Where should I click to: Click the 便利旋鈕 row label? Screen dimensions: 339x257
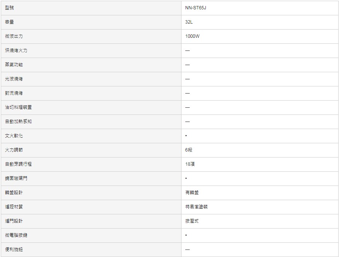(x=14, y=250)
